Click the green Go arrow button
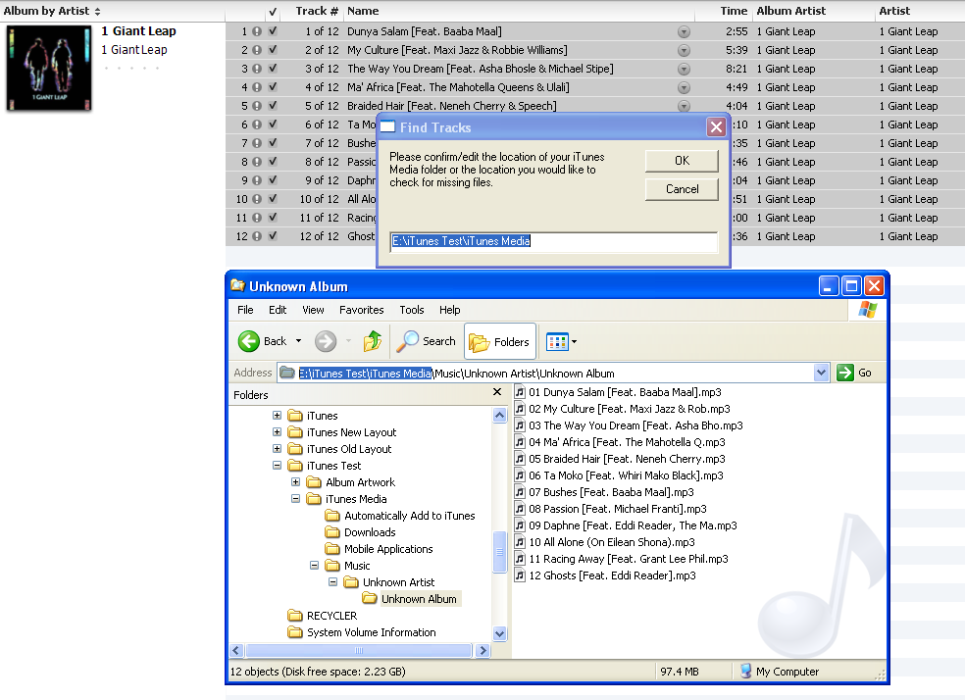Screen dimensions: 965x700 coord(845,373)
